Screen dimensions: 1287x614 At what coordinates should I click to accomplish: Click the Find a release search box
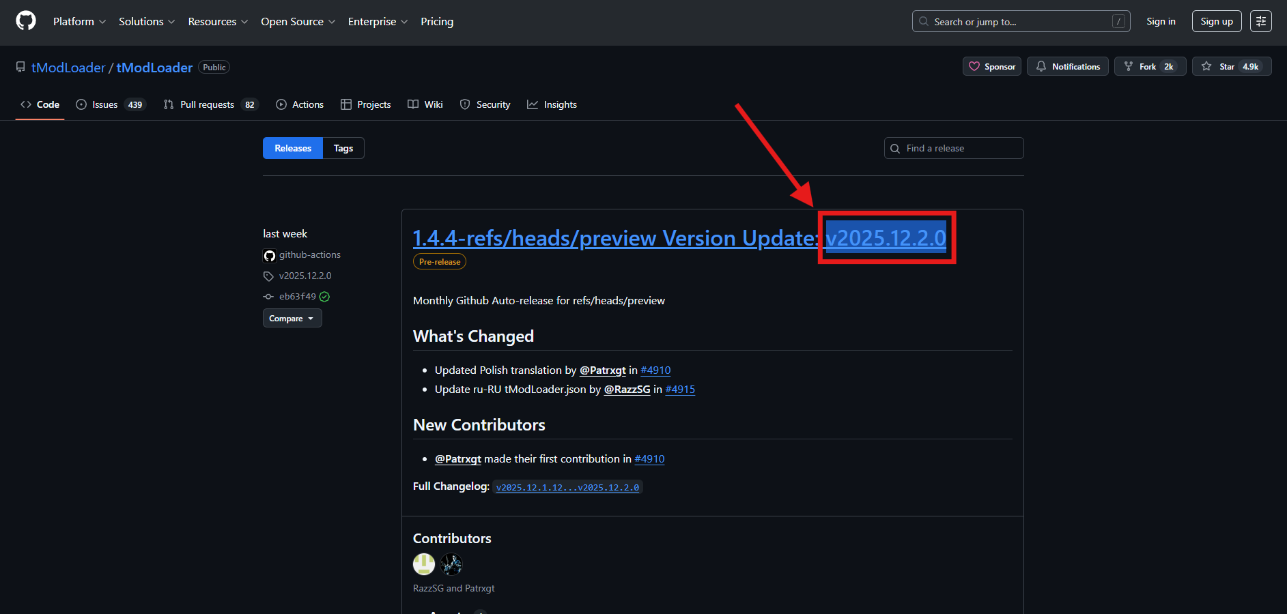tap(954, 148)
